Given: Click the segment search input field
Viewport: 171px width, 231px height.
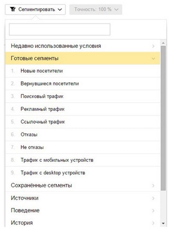Looking at the screenshot, I should pyautogui.click(x=59, y=29).
